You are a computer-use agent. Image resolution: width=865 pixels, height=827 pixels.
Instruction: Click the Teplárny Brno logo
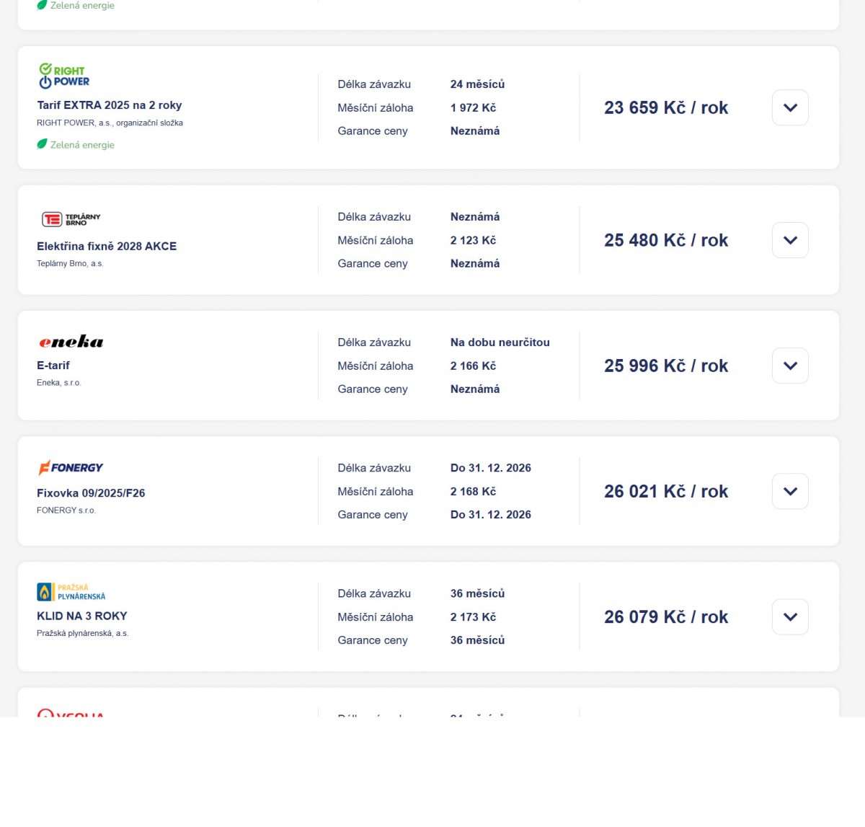(x=71, y=219)
